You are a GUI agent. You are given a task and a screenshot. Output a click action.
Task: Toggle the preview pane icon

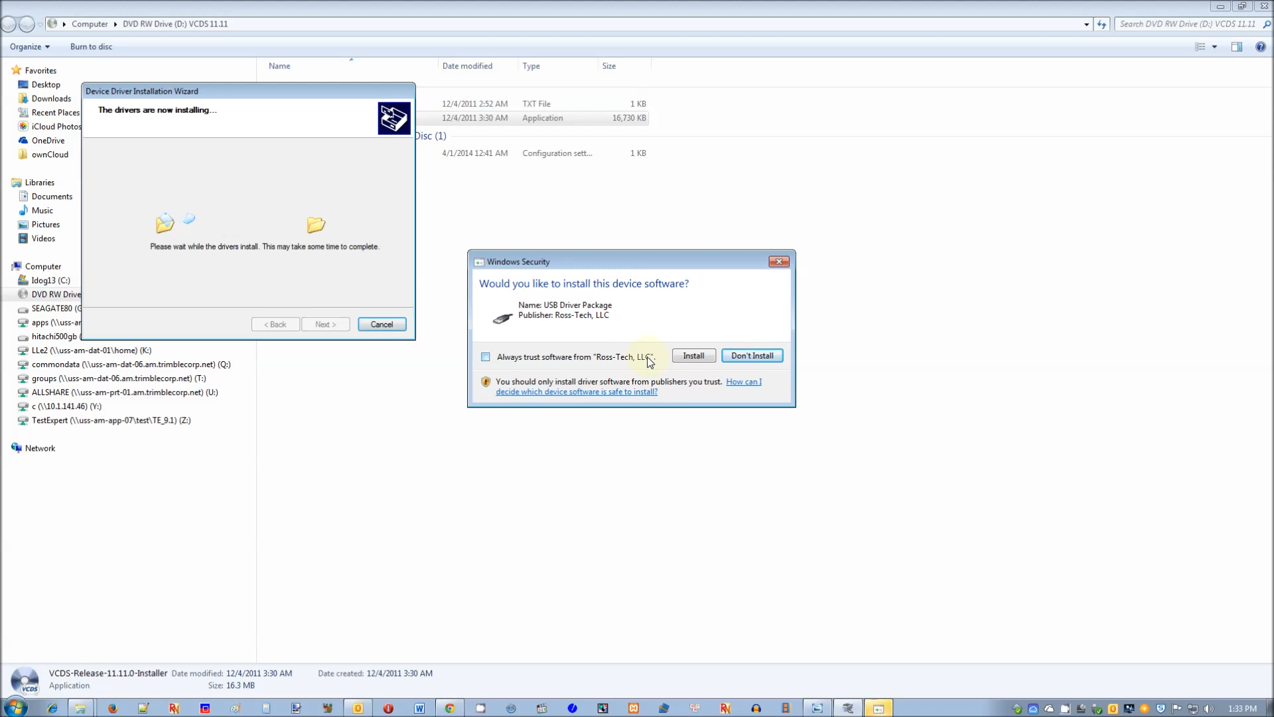click(x=1237, y=46)
